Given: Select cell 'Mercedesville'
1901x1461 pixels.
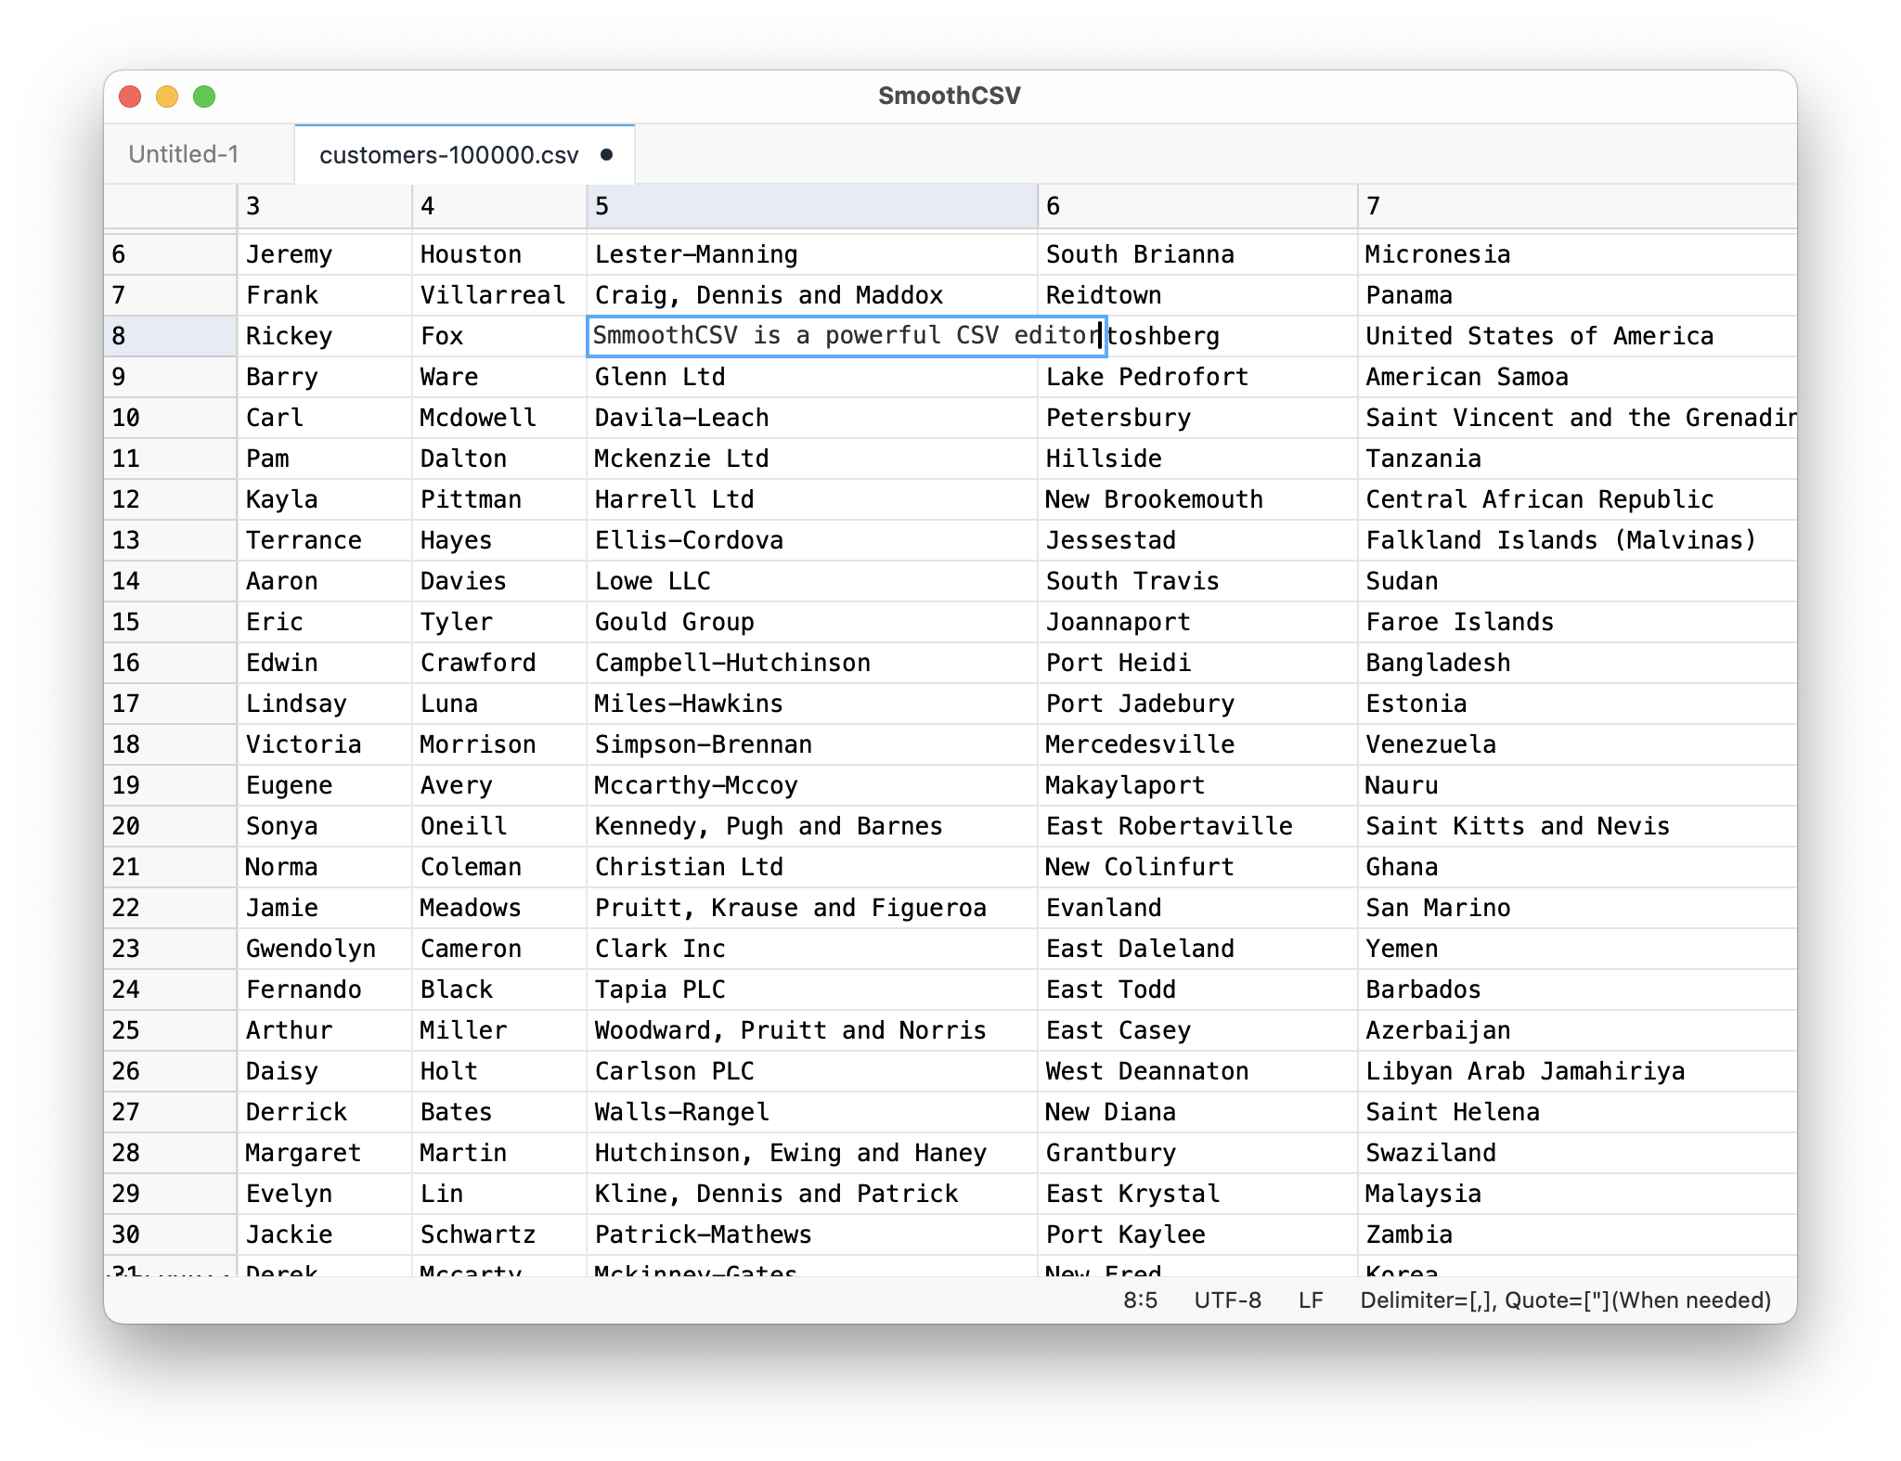Looking at the screenshot, I should click(1197, 744).
